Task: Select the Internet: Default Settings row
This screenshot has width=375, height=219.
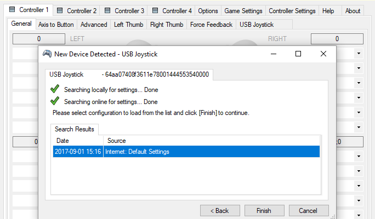Action: [x=186, y=152]
